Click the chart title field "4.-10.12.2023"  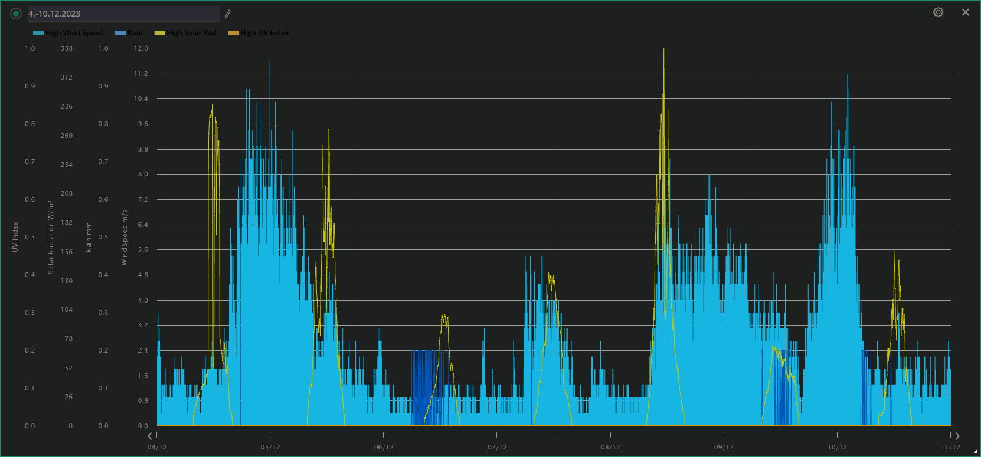click(123, 14)
